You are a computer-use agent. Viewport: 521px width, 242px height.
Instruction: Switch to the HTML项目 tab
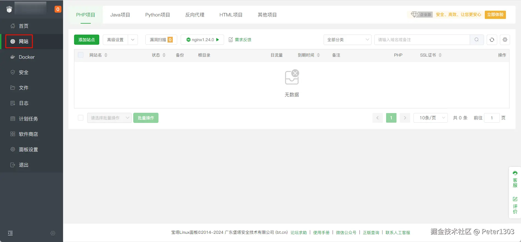[231, 15]
